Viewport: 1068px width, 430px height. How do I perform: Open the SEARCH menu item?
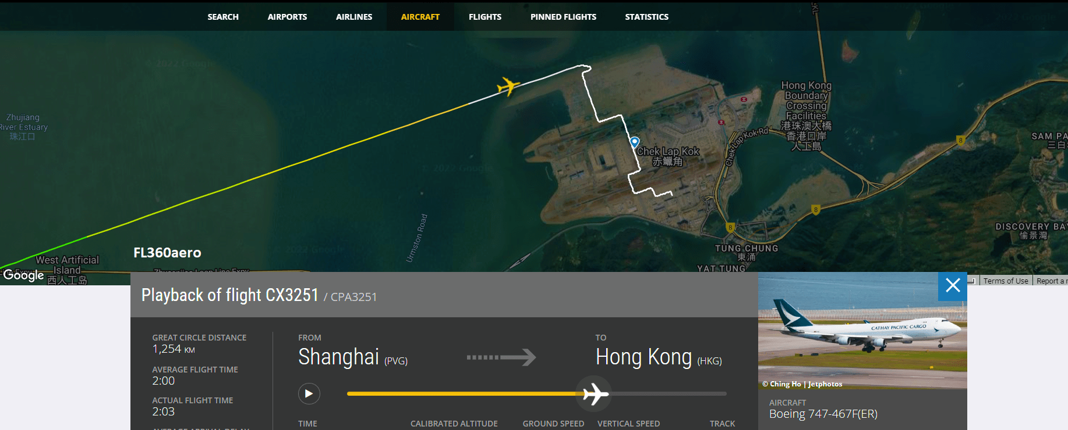coord(223,17)
